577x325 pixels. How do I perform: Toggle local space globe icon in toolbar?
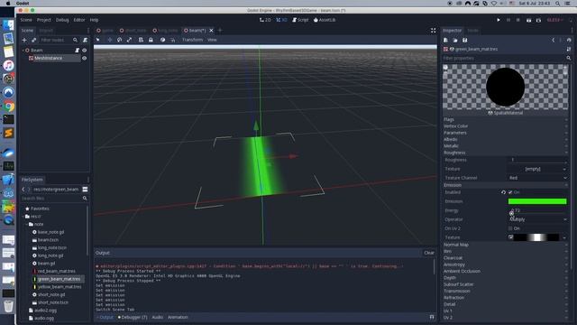(x=162, y=40)
